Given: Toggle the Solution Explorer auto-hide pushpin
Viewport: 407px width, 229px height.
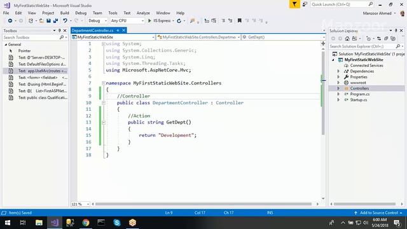Looking at the screenshot, I should coord(396,31).
